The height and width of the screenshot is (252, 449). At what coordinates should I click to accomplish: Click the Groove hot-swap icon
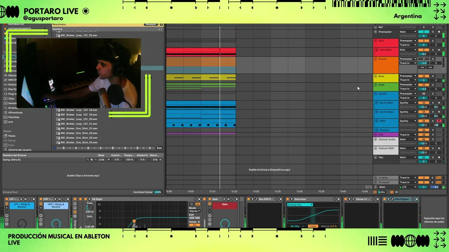click(95, 160)
